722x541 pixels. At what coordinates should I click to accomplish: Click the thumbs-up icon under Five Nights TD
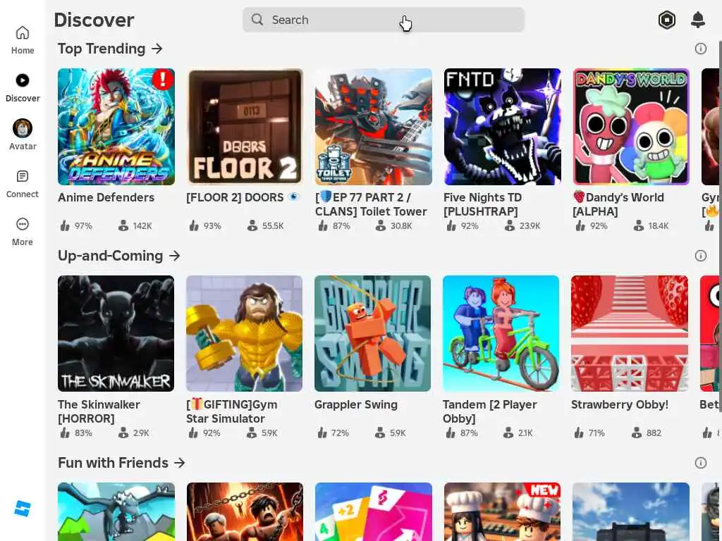[x=451, y=225]
